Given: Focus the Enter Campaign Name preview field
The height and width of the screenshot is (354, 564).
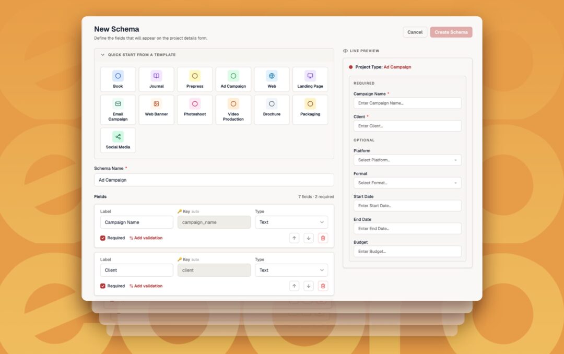Looking at the screenshot, I should pyautogui.click(x=407, y=103).
